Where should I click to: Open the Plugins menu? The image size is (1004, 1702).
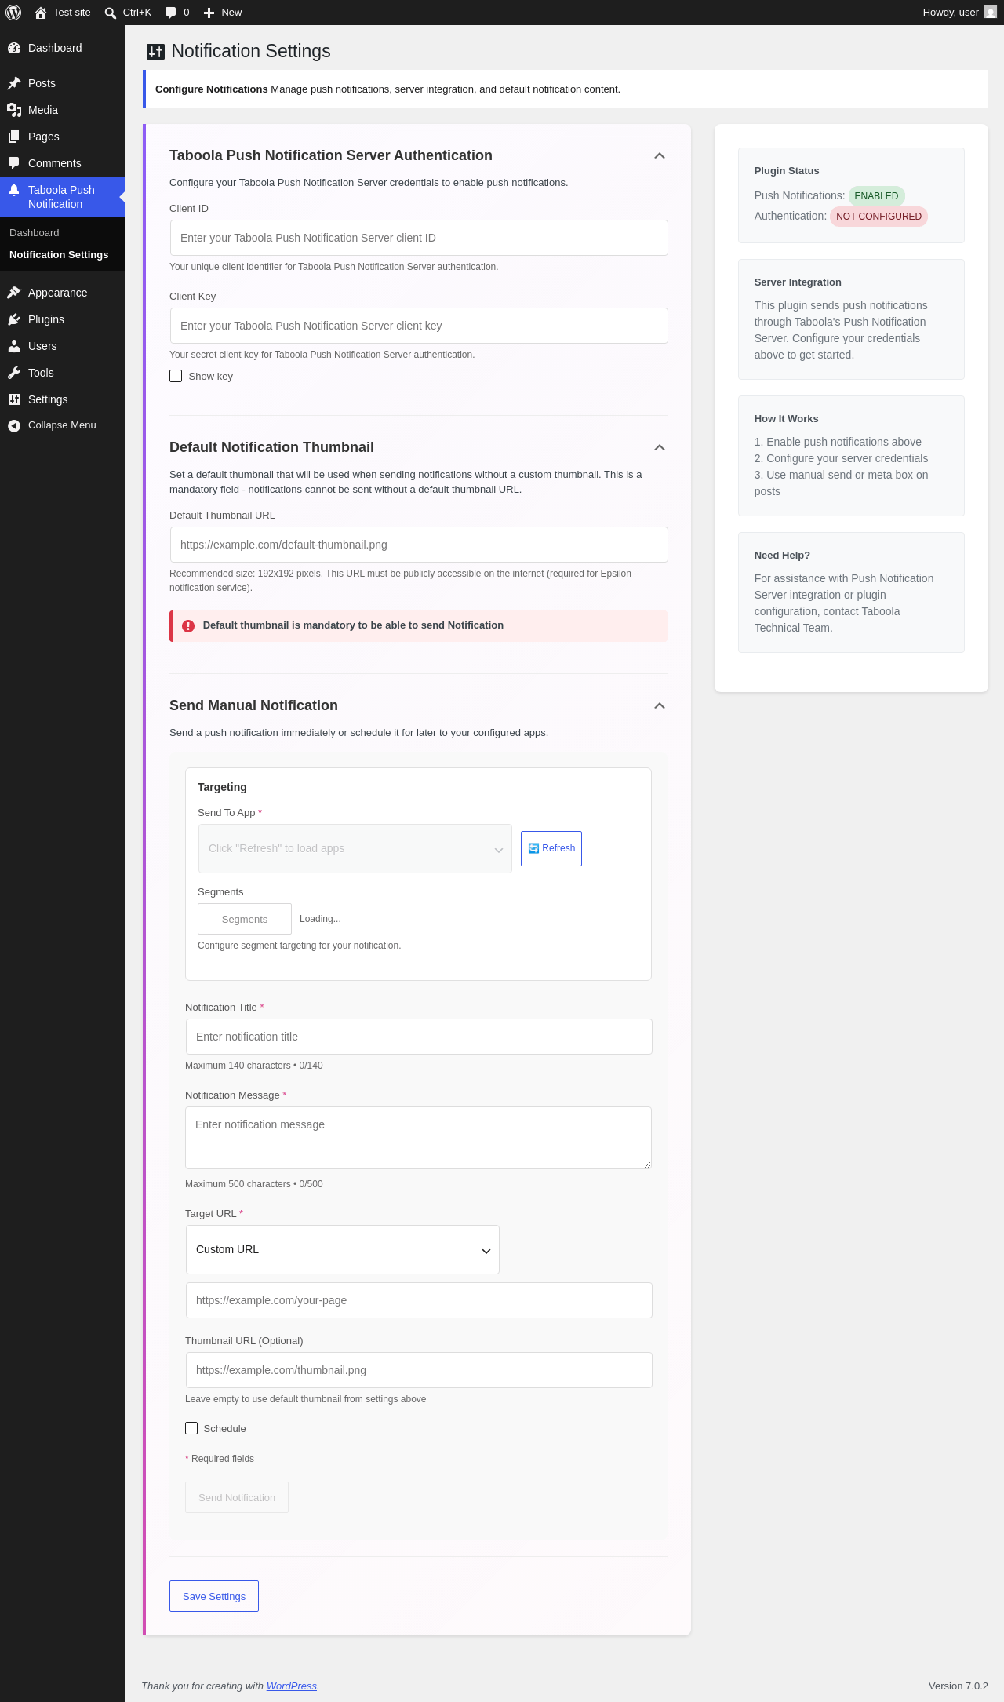pyautogui.click(x=63, y=319)
